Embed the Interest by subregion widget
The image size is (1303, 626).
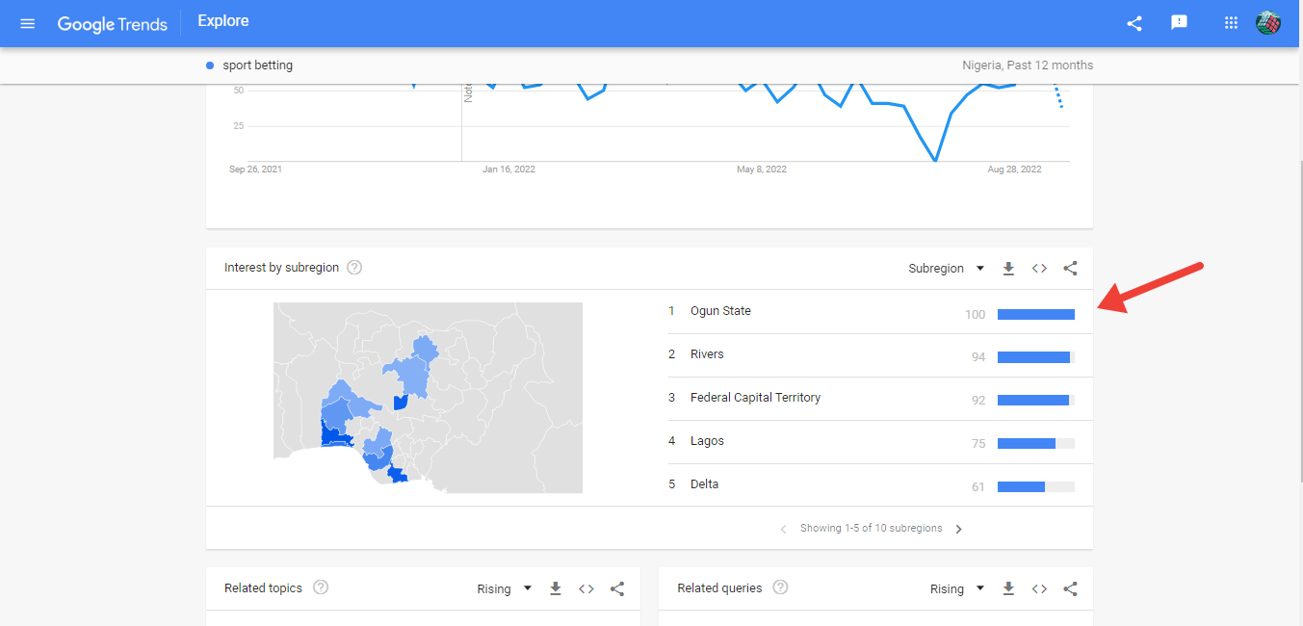coord(1039,269)
